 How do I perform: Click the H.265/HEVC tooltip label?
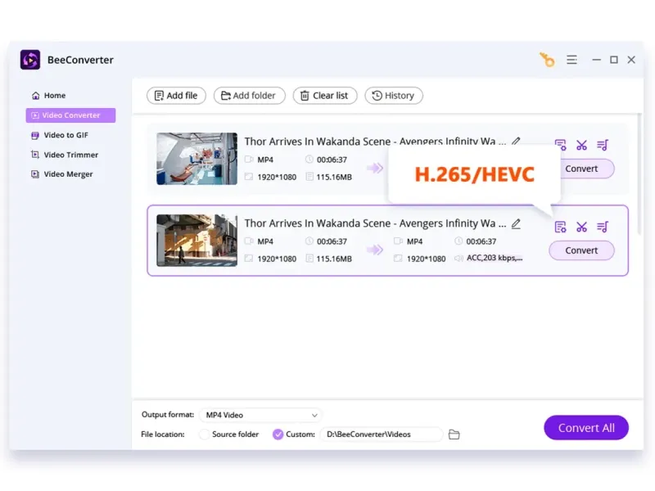click(x=475, y=174)
